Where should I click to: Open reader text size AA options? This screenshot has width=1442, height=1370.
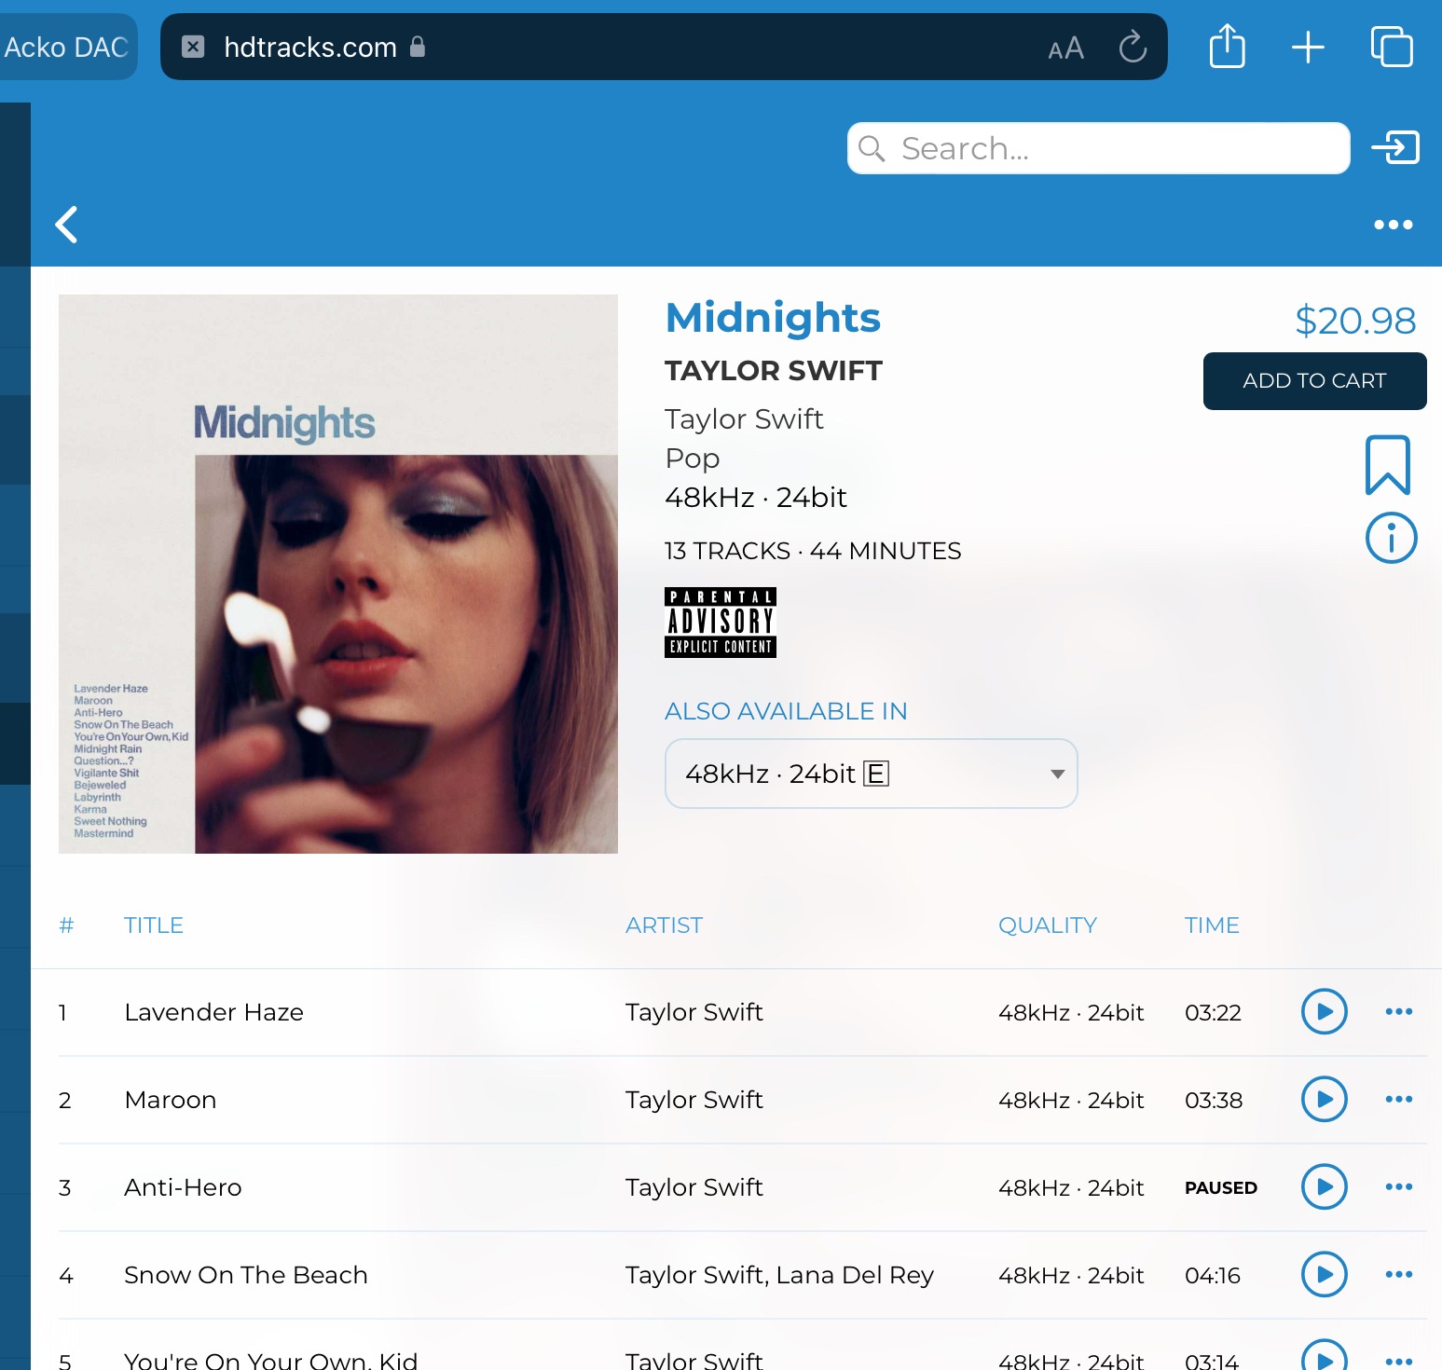click(1065, 48)
